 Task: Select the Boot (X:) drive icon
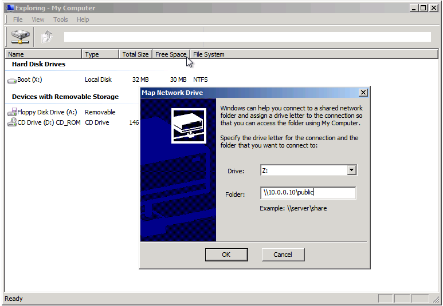pos(12,80)
